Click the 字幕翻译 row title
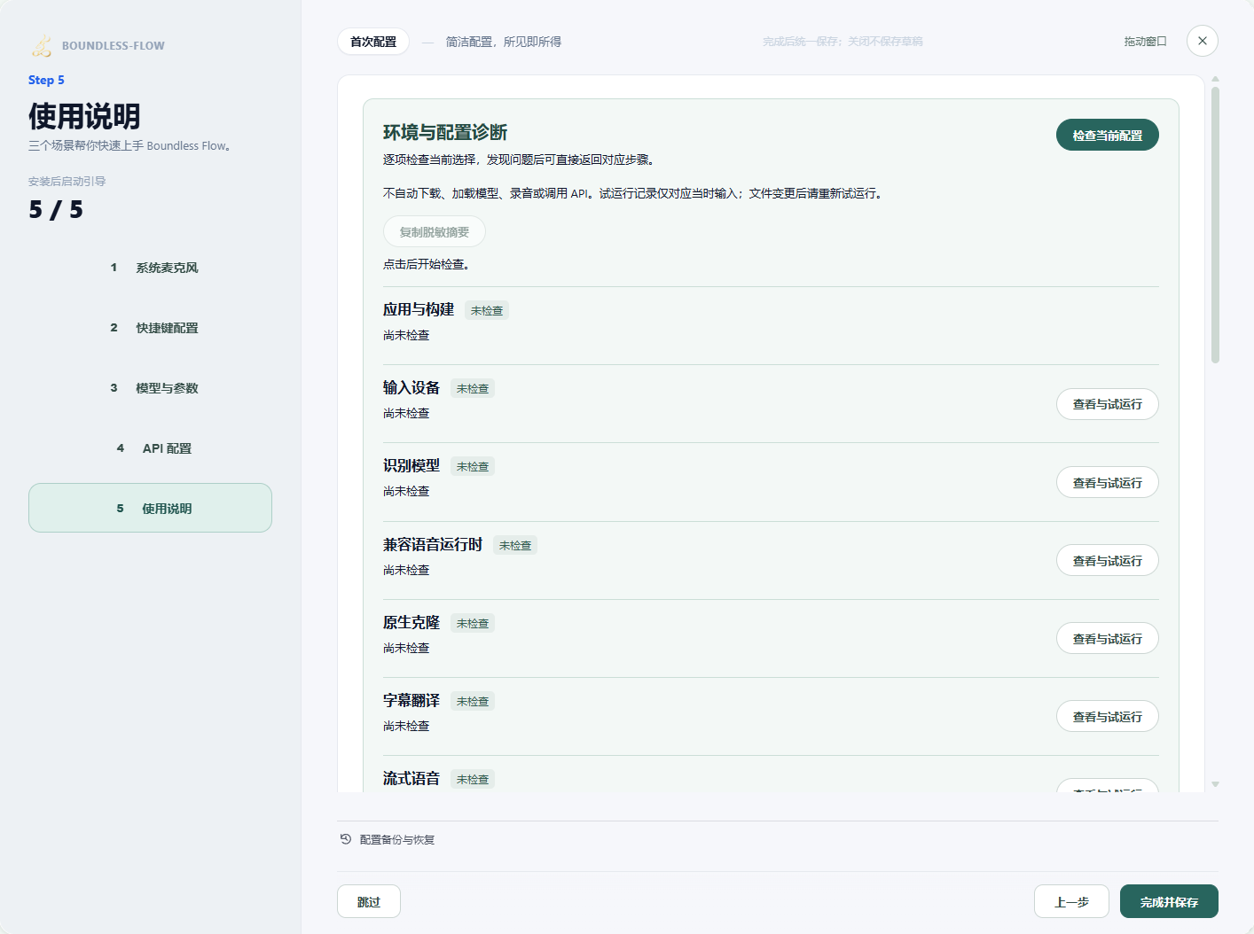1254x934 pixels. (x=411, y=700)
